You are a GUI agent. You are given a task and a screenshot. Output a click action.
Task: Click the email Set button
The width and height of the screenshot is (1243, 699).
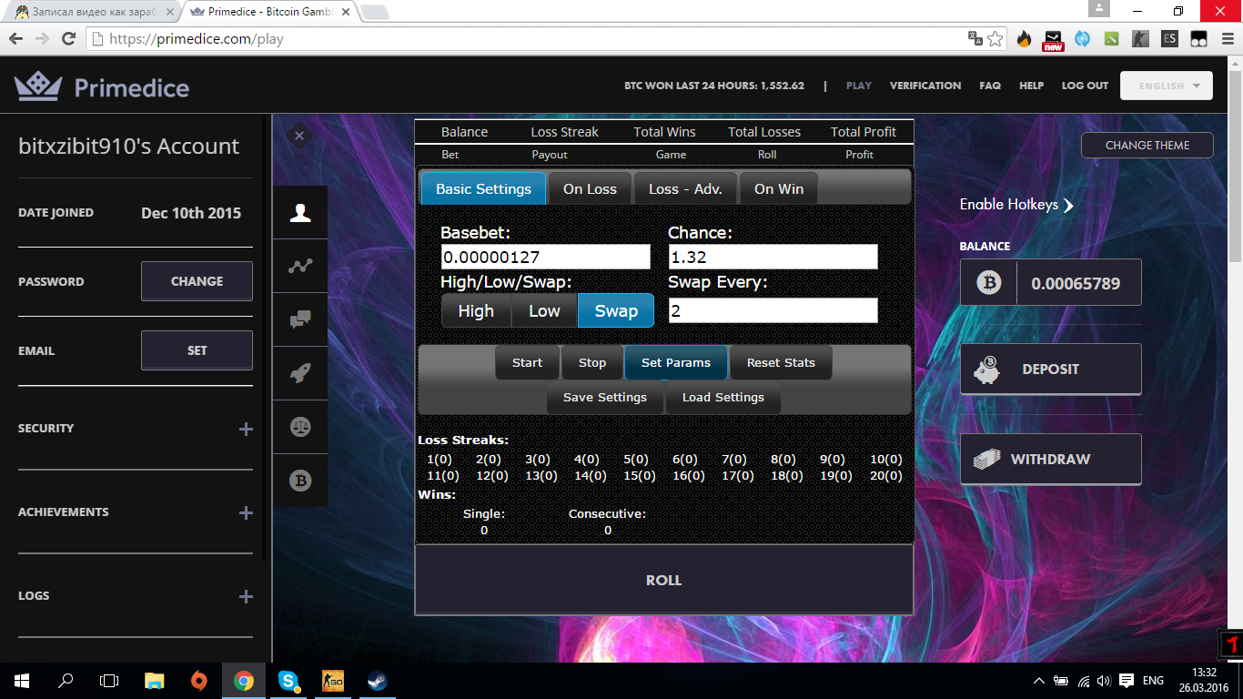click(x=197, y=350)
